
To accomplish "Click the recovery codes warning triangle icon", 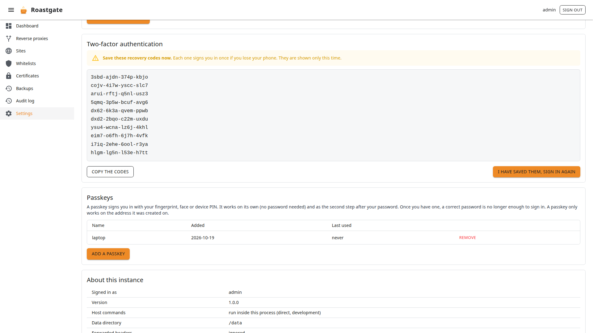I will 95,58.
